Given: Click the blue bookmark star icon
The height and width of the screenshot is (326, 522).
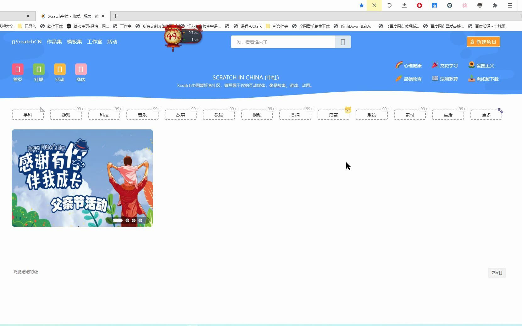Looking at the screenshot, I should pos(362,5).
